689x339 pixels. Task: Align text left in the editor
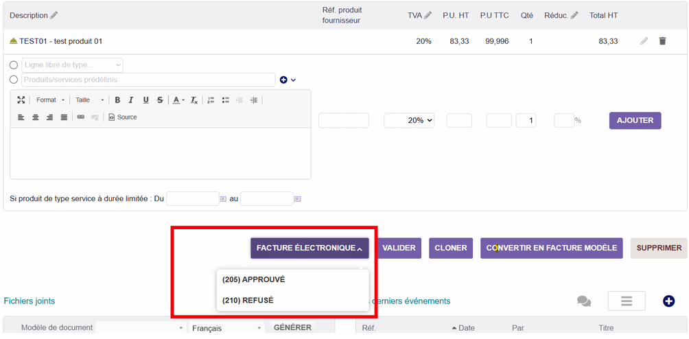[21, 117]
